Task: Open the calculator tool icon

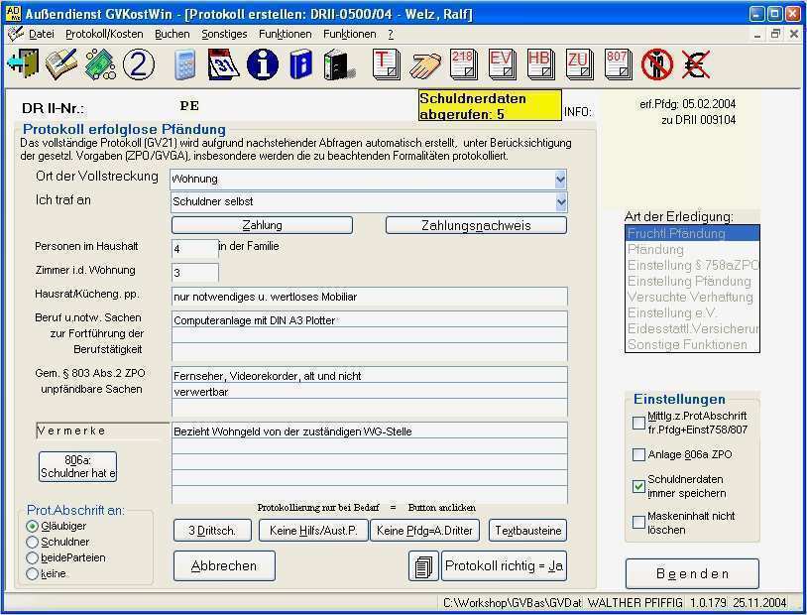Action: [184, 65]
